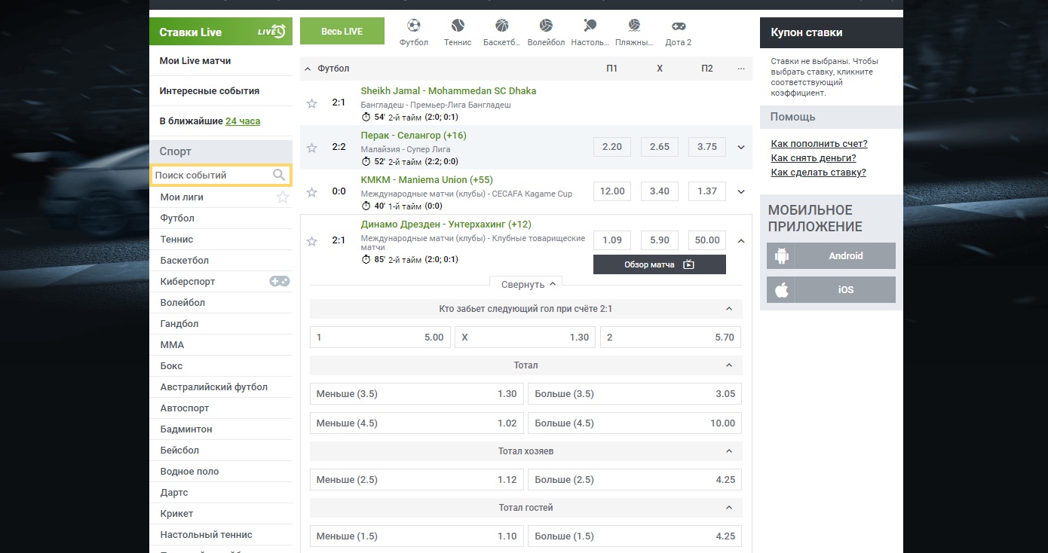Open the Dota 2 gamepad icon
The height and width of the screenshot is (553, 1048).
click(x=679, y=26)
